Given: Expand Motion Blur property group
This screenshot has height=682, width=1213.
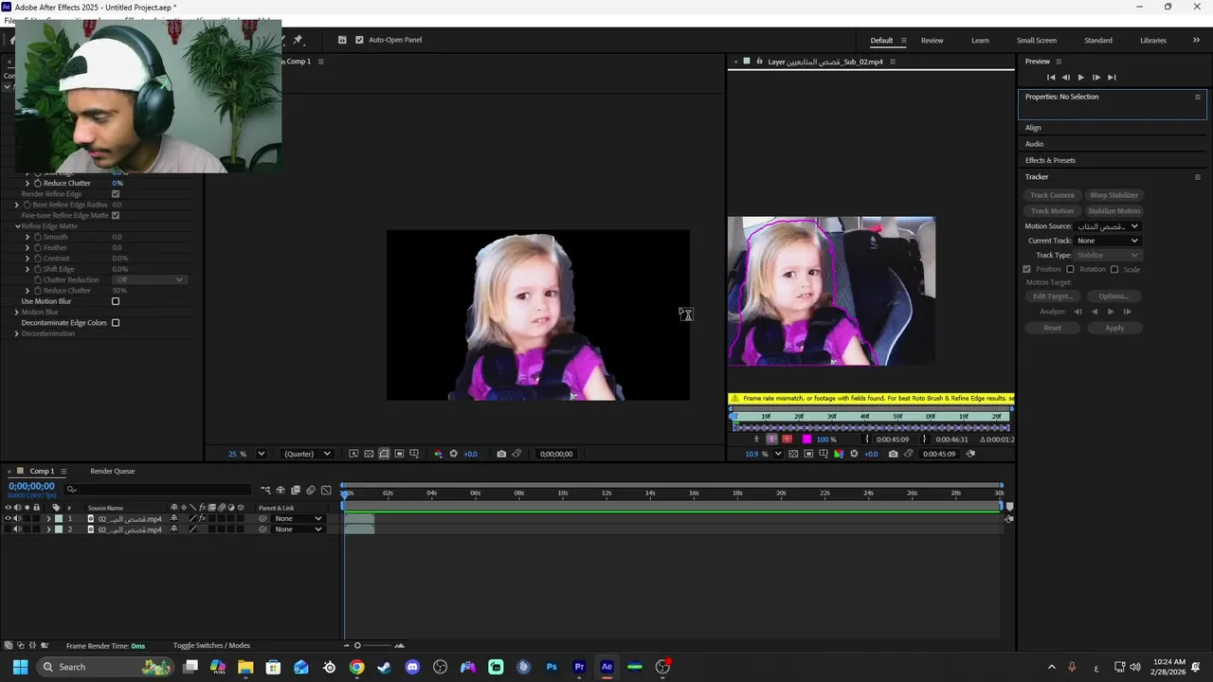Looking at the screenshot, I should click(x=16, y=313).
